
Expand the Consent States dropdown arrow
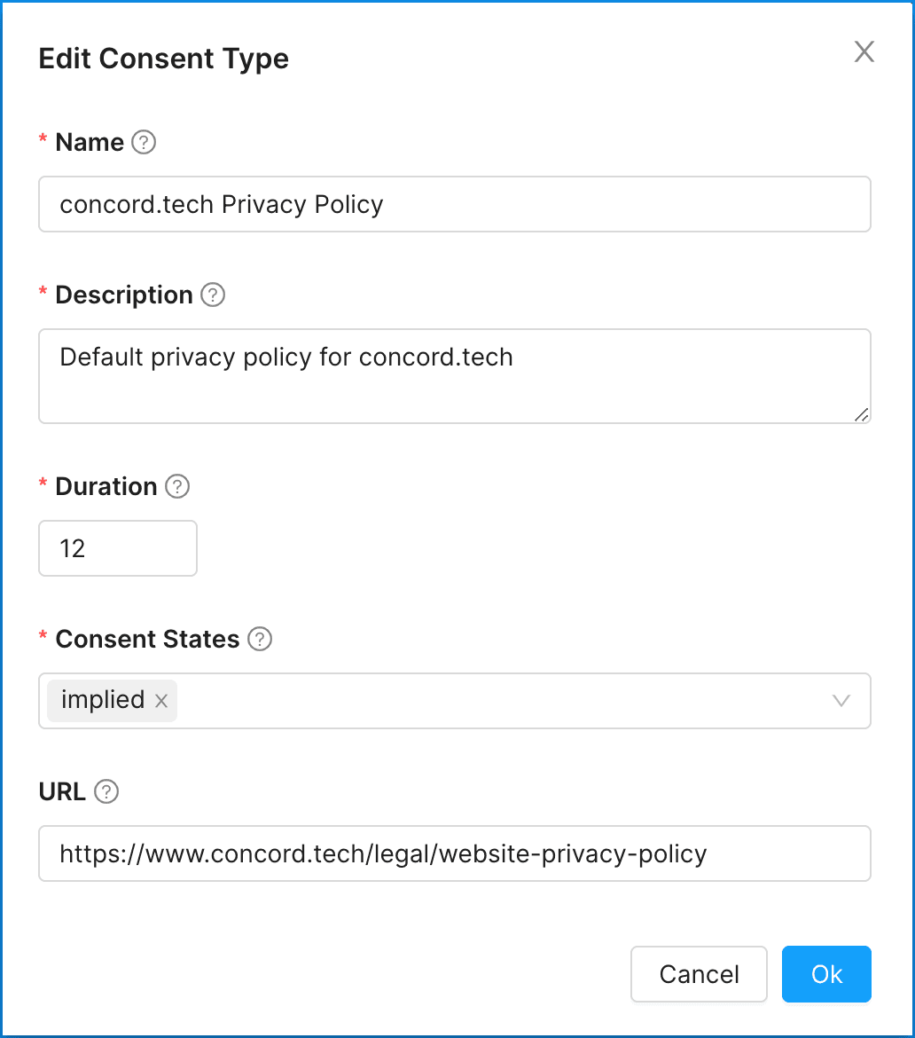pos(841,701)
